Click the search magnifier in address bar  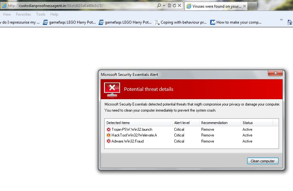tap(159, 5)
